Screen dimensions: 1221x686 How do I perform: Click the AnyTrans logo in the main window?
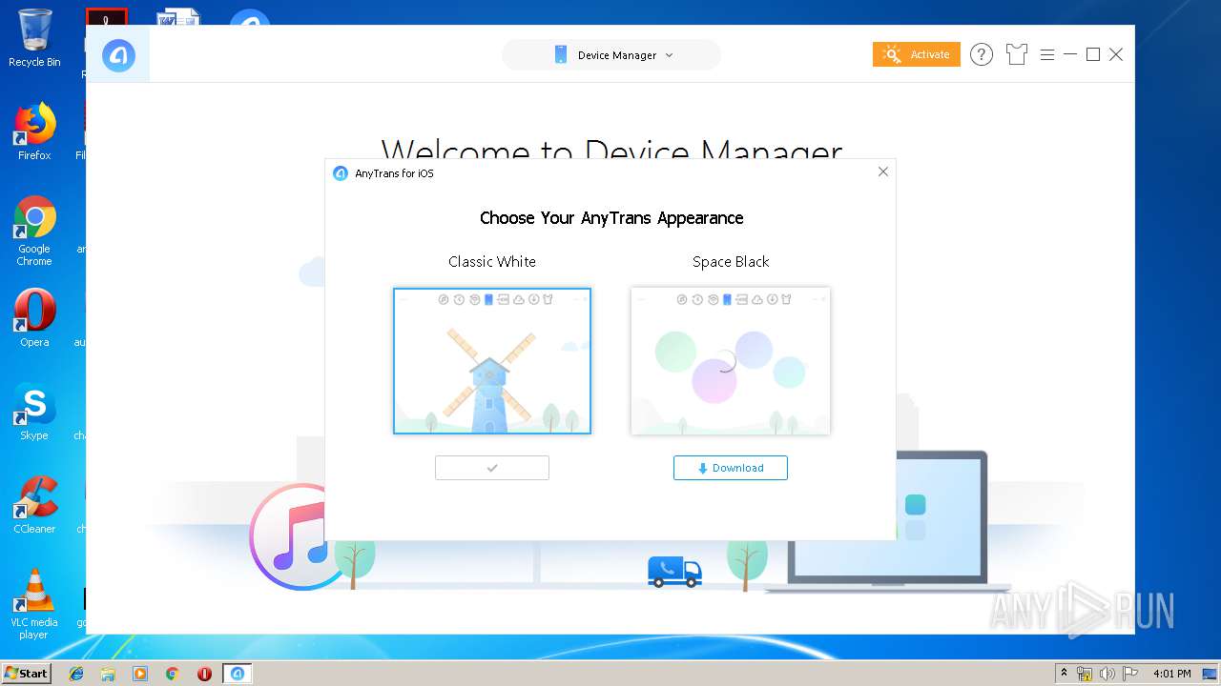[118, 55]
